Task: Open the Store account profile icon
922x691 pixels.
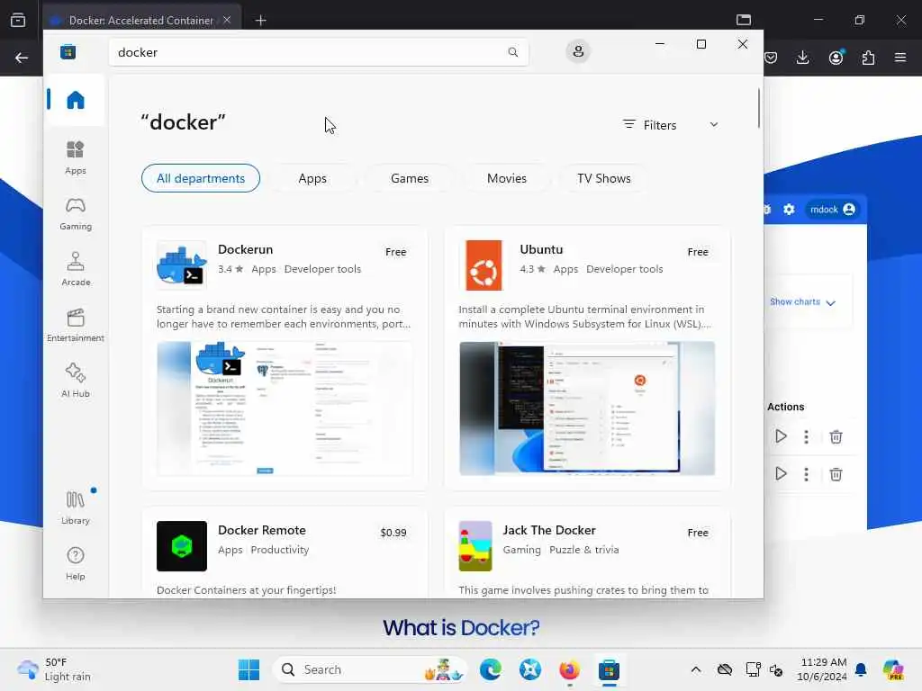Action: tap(578, 51)
